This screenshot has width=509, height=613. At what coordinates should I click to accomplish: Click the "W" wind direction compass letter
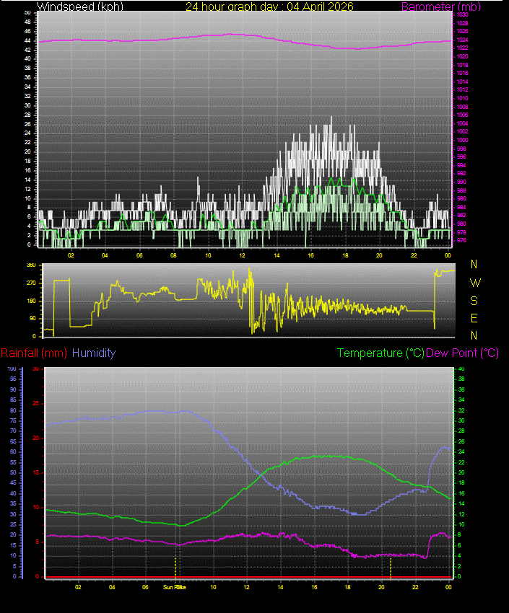point(475,283)
